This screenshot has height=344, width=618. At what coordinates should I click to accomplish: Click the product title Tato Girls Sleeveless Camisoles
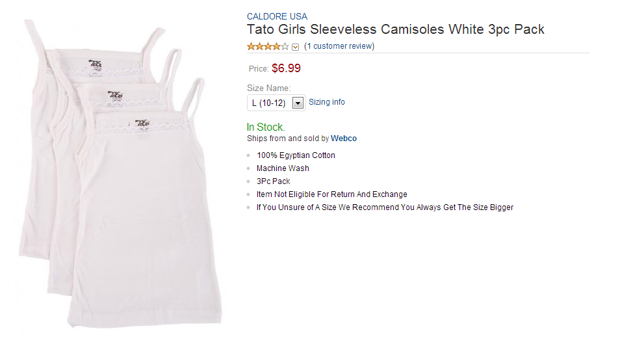click(395, 29)
